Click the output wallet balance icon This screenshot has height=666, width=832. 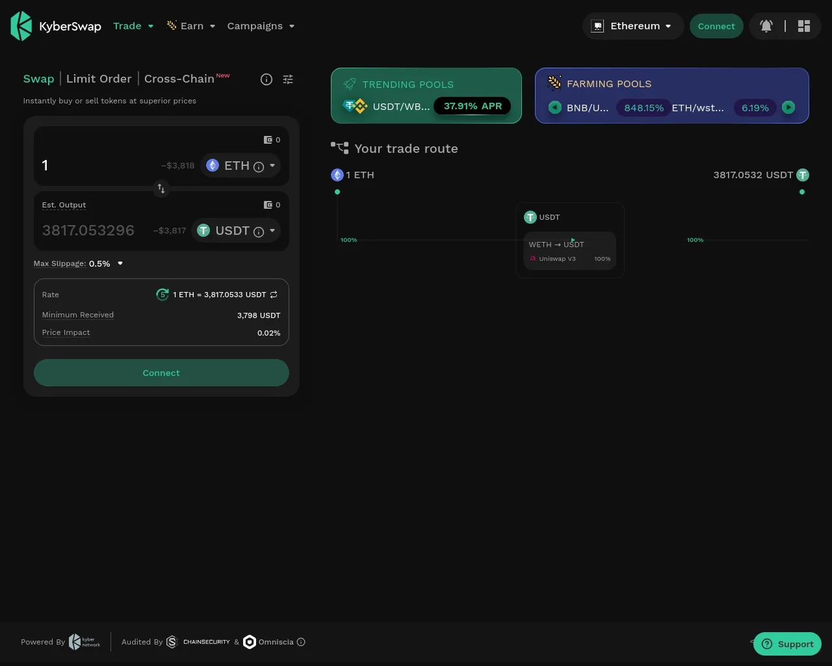pos(268,205)
